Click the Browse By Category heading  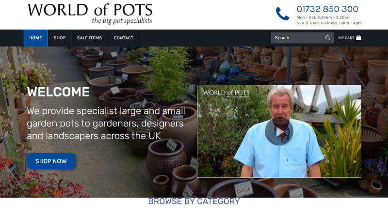[x=194, y=201]
